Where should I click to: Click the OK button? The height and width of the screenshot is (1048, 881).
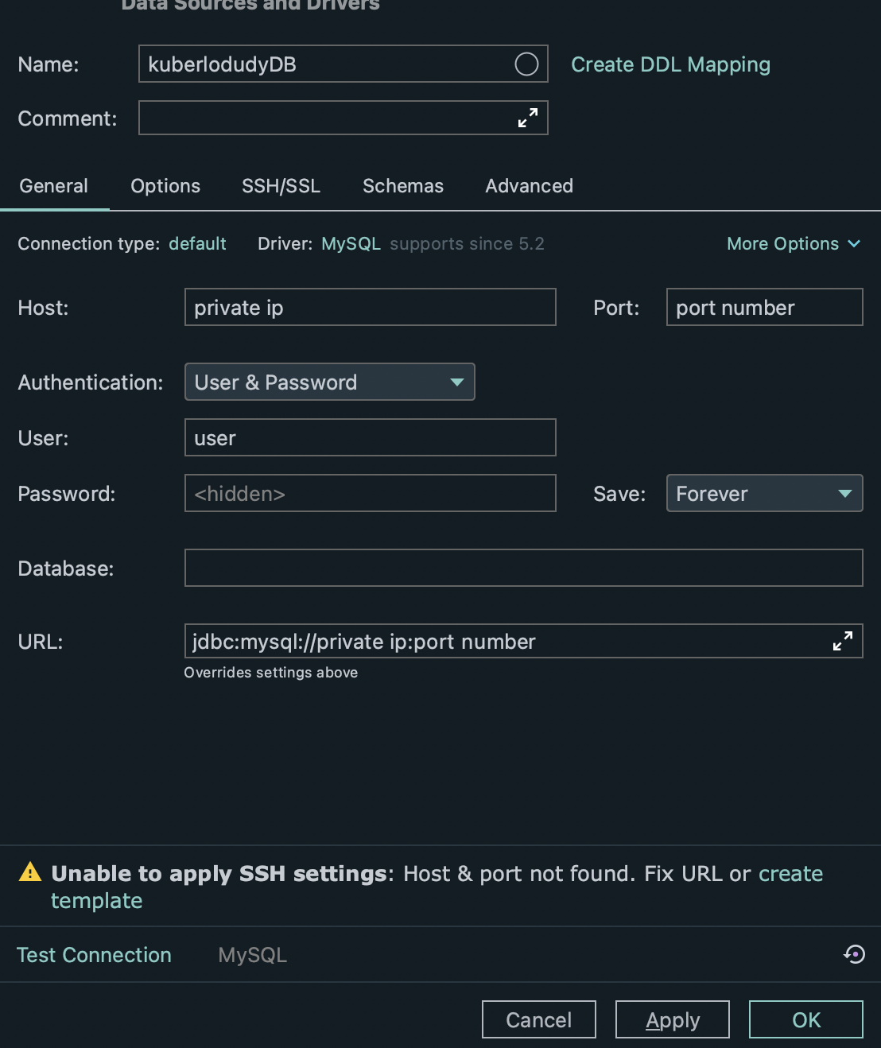coord(805,1019)
